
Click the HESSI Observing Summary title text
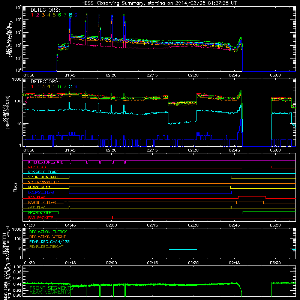tap(159, 3)
